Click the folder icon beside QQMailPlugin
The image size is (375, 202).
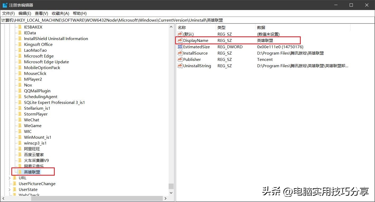[20, 91]
